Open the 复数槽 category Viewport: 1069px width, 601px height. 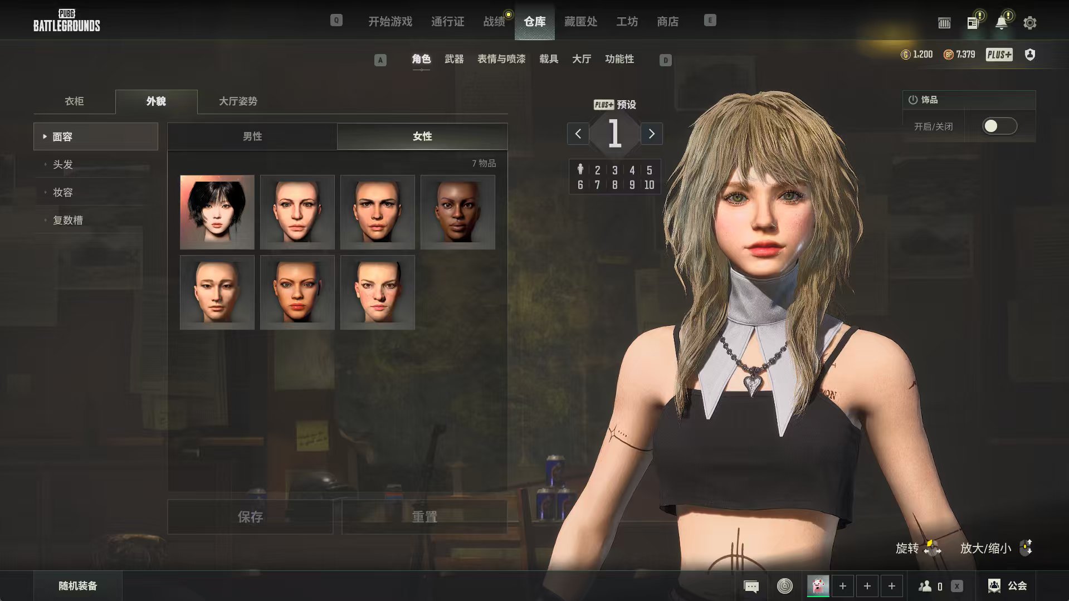(96, 220)
